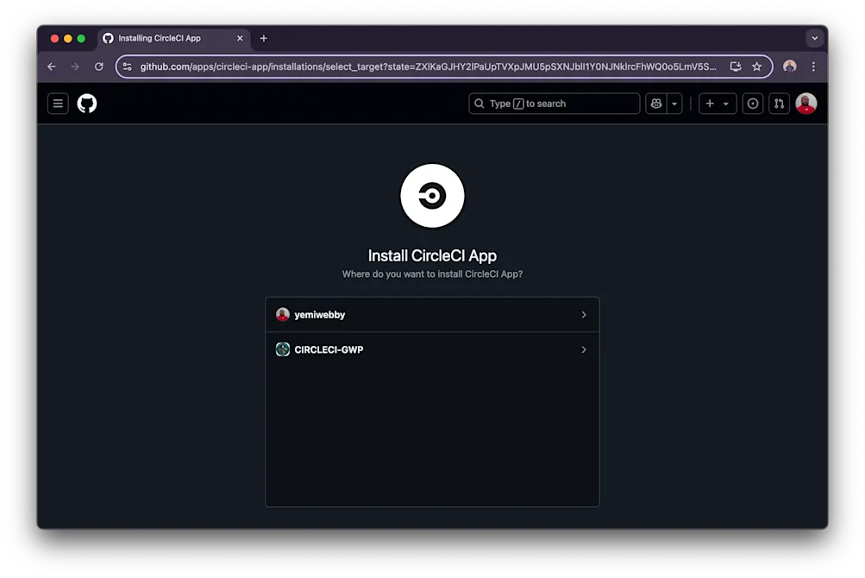
Task: Click the green fullscreen window button
Action: pos(81,38)
